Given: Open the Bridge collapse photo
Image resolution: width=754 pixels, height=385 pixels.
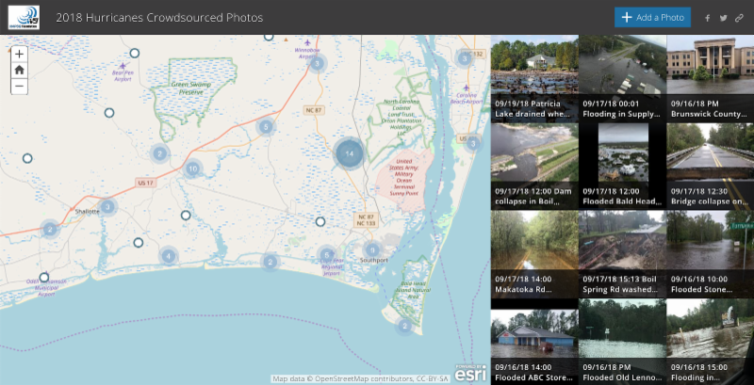Looking at the screenshot, I should coord(711,167).
